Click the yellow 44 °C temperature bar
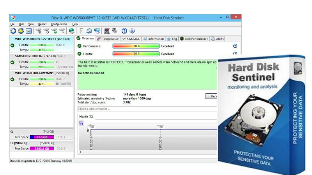312x175 pixels. point(42,84)
